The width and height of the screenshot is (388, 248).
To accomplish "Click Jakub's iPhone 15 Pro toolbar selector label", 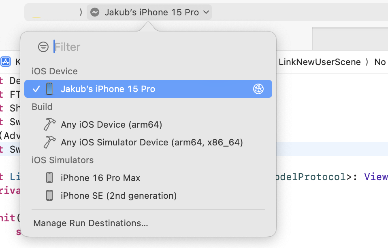I will pos(151,13).
